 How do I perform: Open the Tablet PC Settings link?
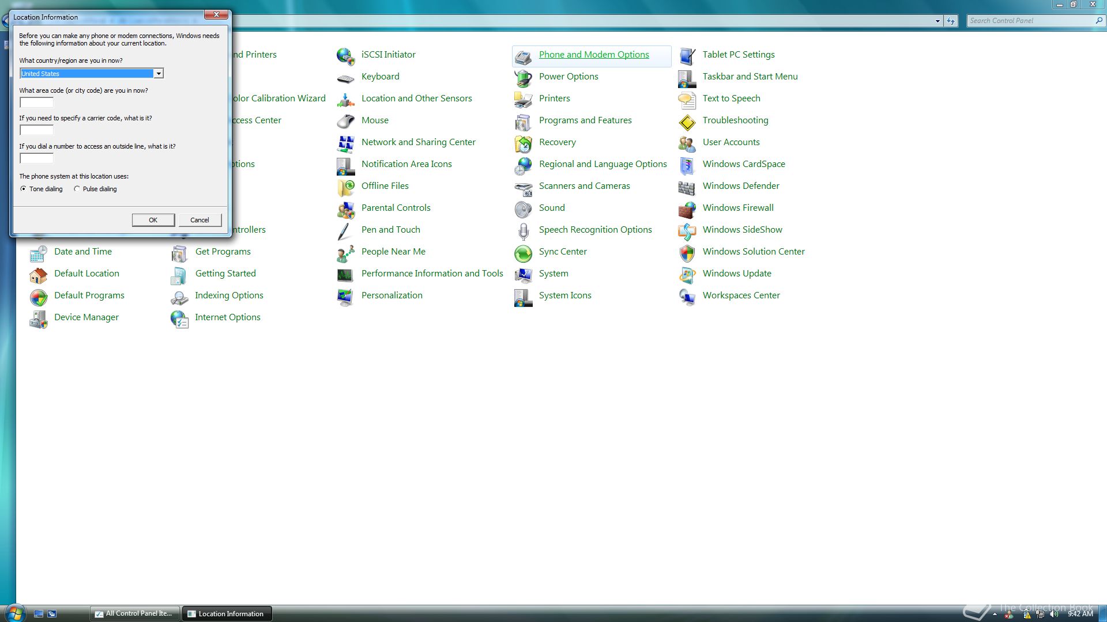(x=739, y=55)
